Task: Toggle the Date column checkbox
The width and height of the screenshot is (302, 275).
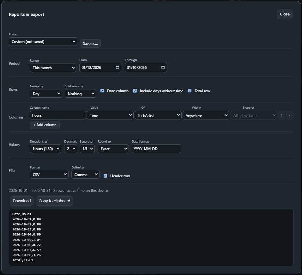Action: coord(102,91)
